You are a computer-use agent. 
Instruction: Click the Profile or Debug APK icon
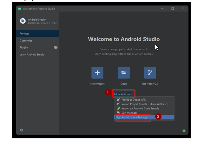(118, 100)
